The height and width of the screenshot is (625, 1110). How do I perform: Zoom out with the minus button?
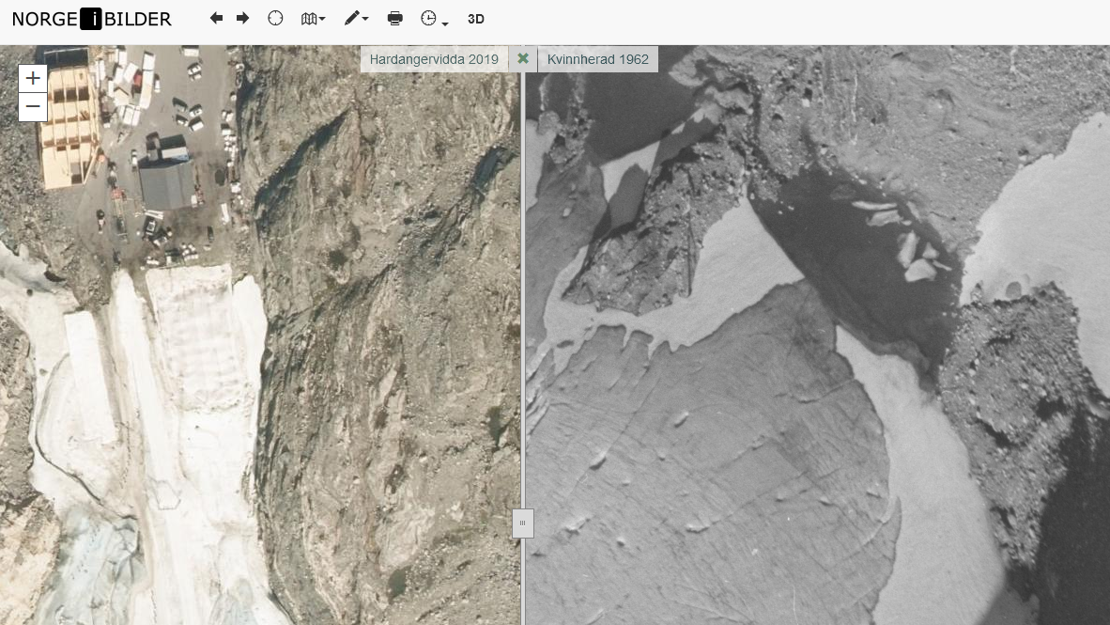[x=33, y=106]
